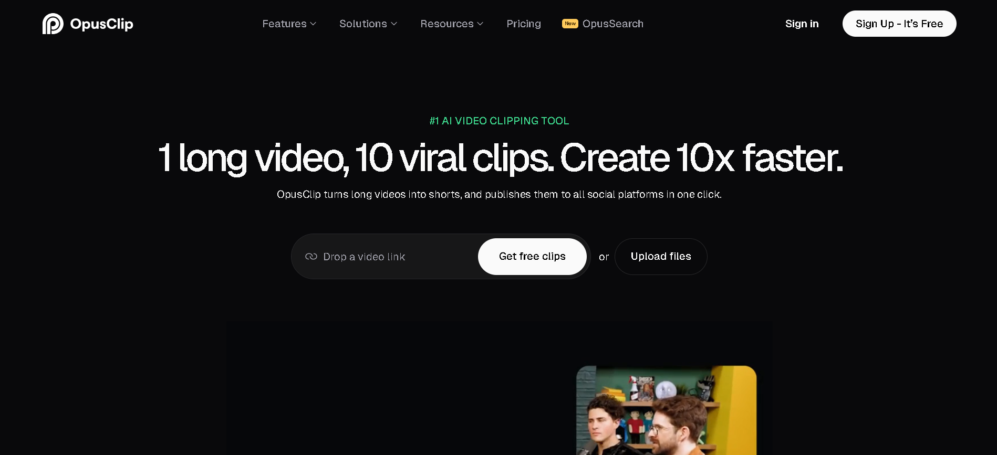Expand the Solutions chevron arrow
997x455 pixels.
[394, 24]
